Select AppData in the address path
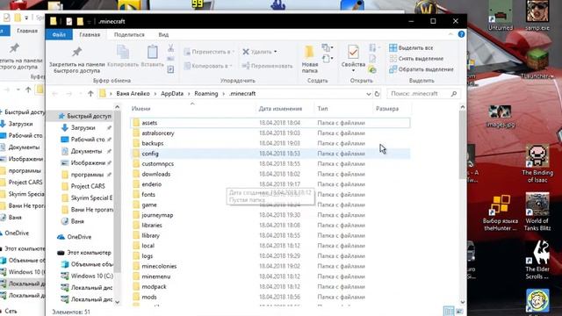The image size is (562, 316). 172,94
